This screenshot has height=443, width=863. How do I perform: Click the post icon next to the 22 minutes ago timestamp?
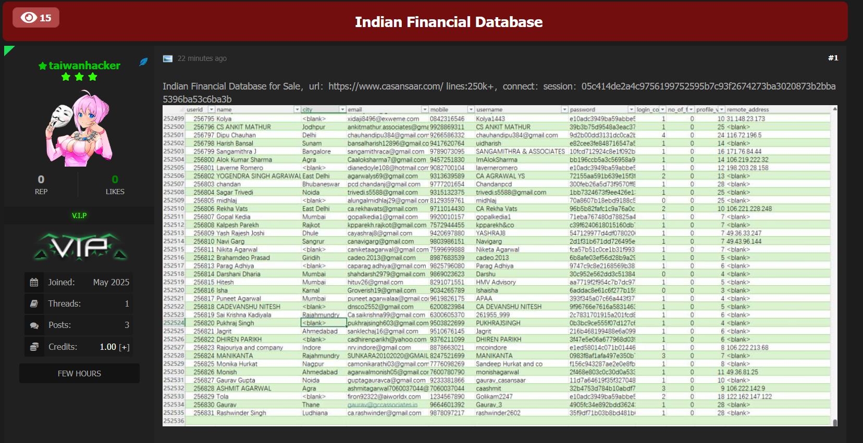168,58
